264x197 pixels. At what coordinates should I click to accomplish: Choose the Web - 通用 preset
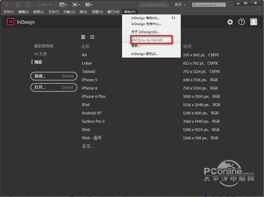(x=92, y=138)
